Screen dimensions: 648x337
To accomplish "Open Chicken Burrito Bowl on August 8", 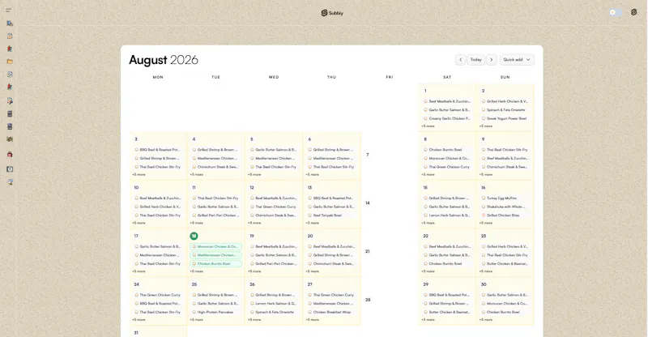I will (x=447, y=150).
